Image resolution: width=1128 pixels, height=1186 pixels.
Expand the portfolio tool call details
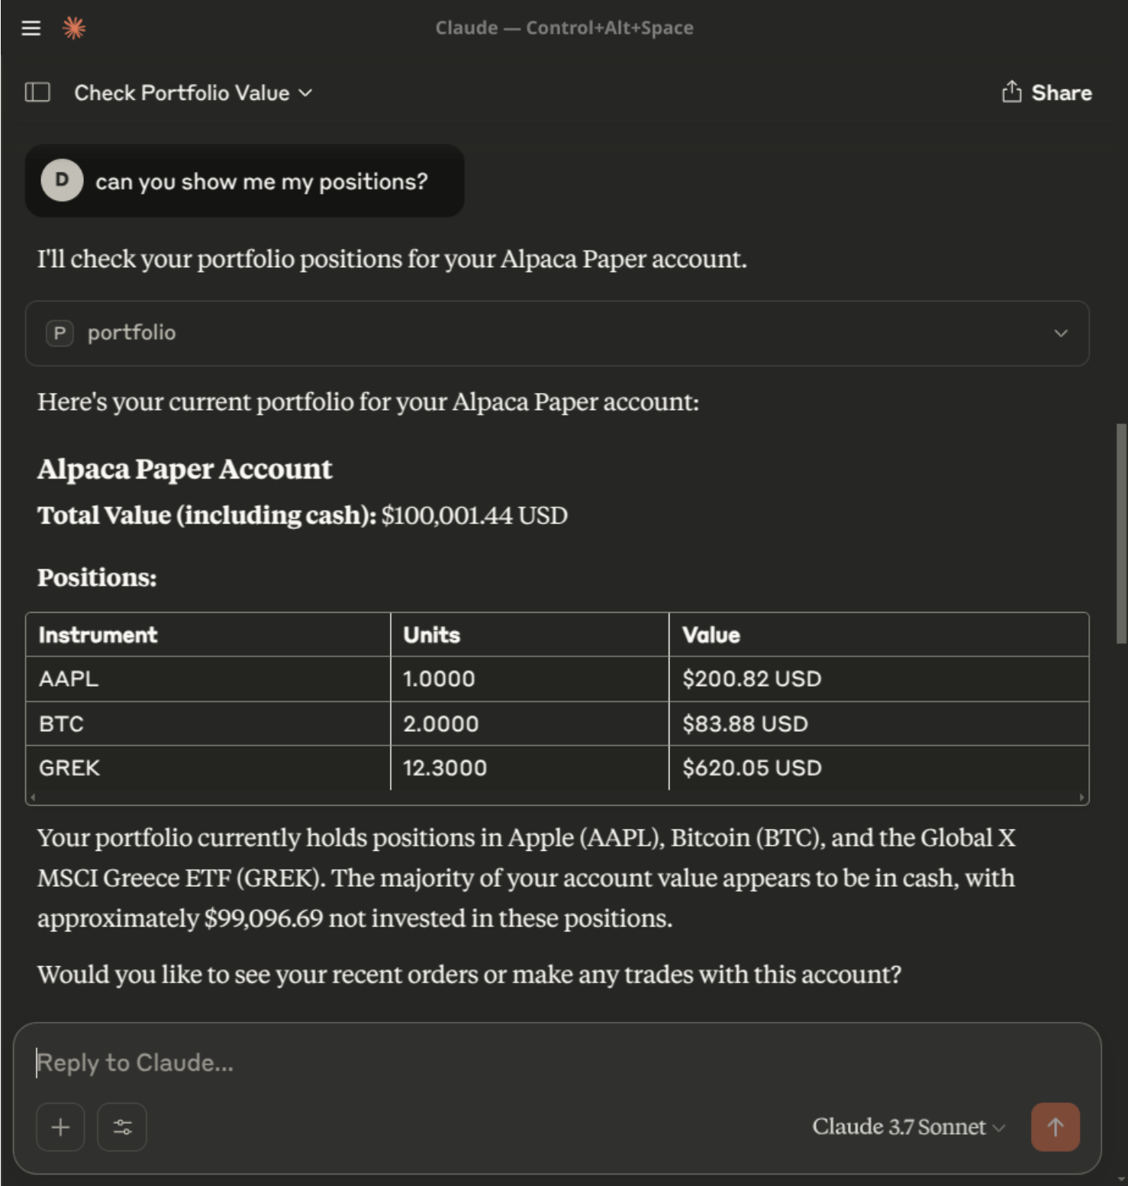tap(1060, 333)
